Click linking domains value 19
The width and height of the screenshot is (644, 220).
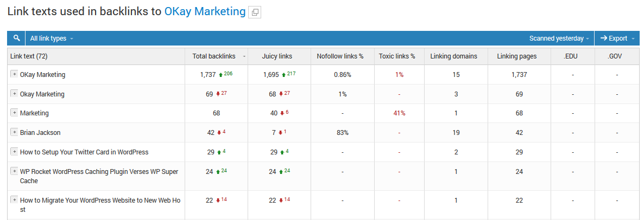[456, 132]
